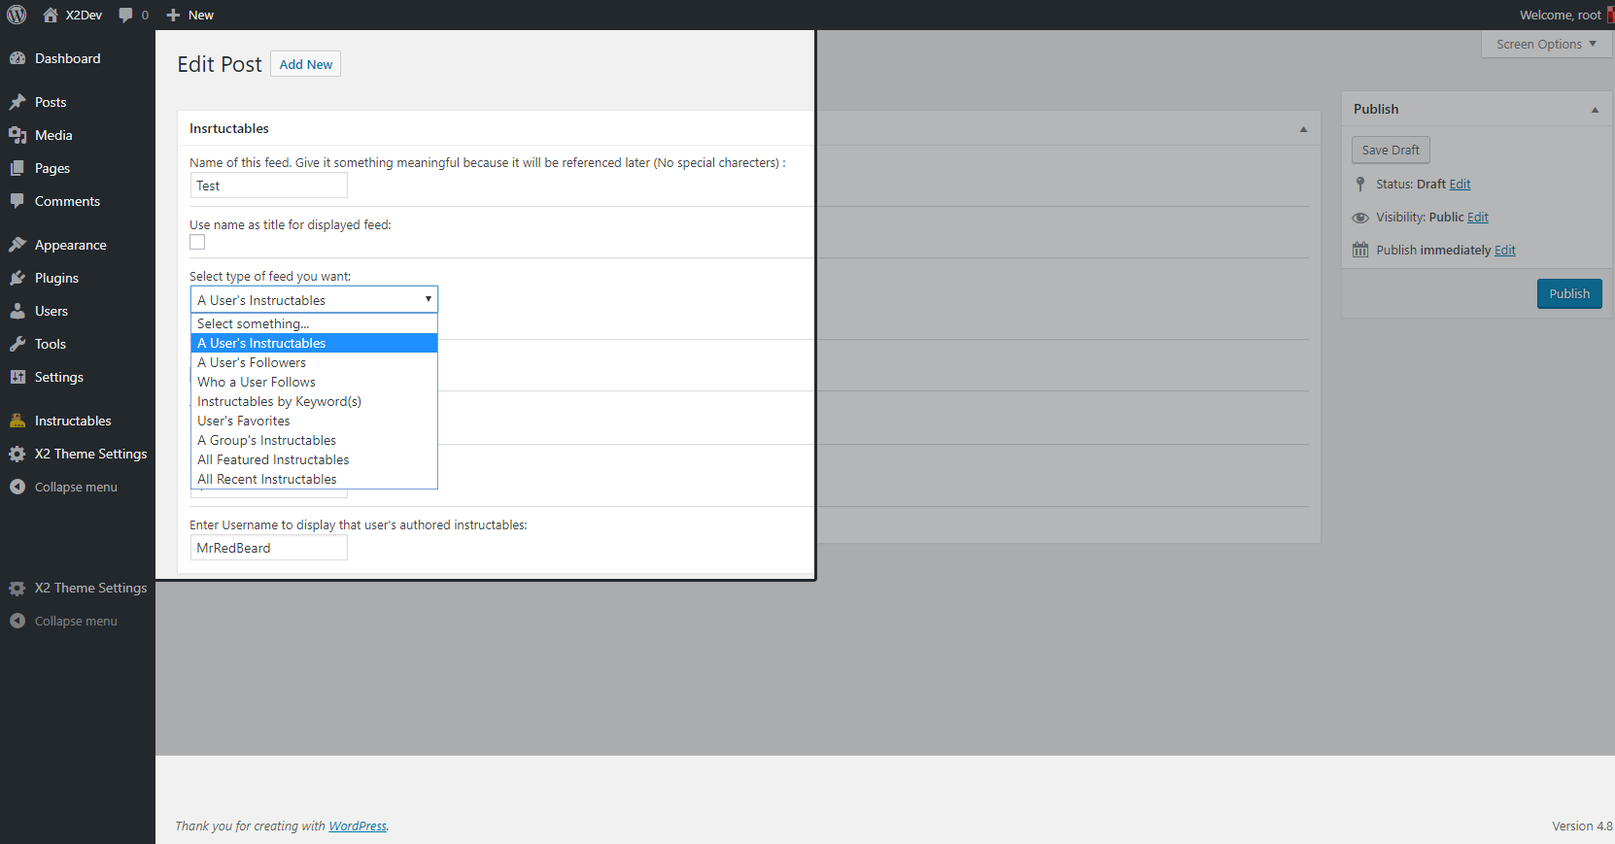The width and height of the screenshot is (1615, 844).
Task: Choose 'User's Favorites' option
Action: (x=314, y=421)
